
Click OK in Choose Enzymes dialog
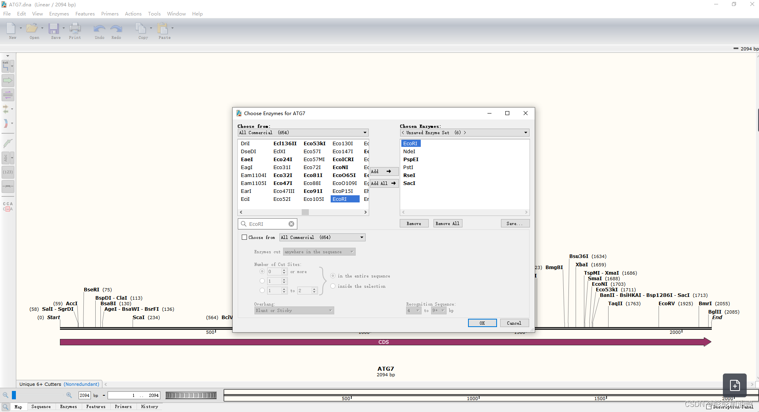click(x=482, y=323)
